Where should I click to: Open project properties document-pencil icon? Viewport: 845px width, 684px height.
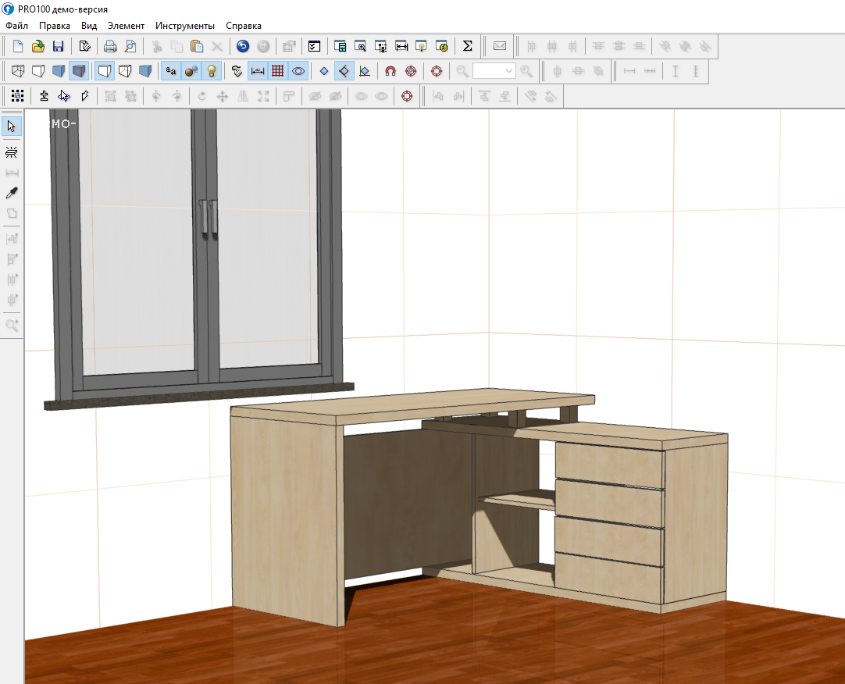point(84,46)
